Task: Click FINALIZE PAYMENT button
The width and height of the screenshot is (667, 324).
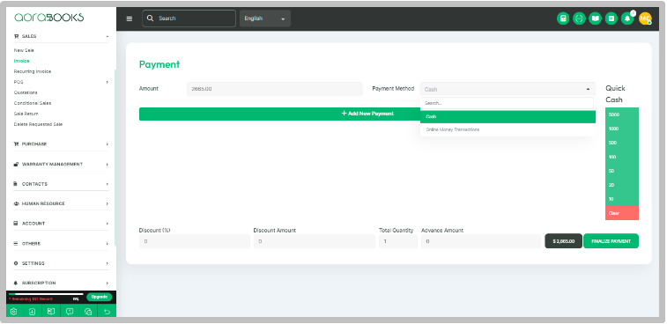Action: pos(611,241)
